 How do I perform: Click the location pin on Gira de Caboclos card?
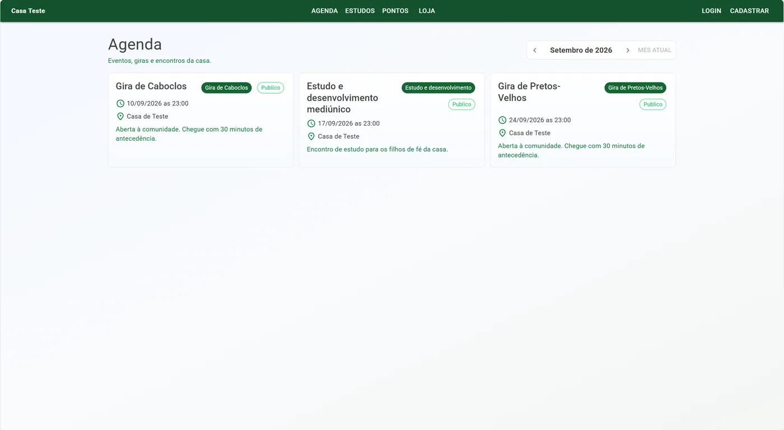coord(120,117)
